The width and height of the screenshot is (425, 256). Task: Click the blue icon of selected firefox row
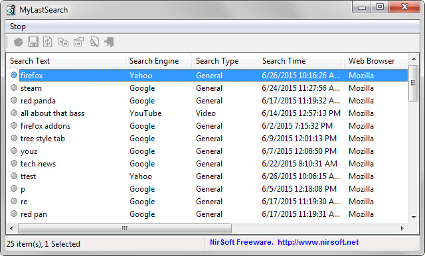tap(14, 75)
